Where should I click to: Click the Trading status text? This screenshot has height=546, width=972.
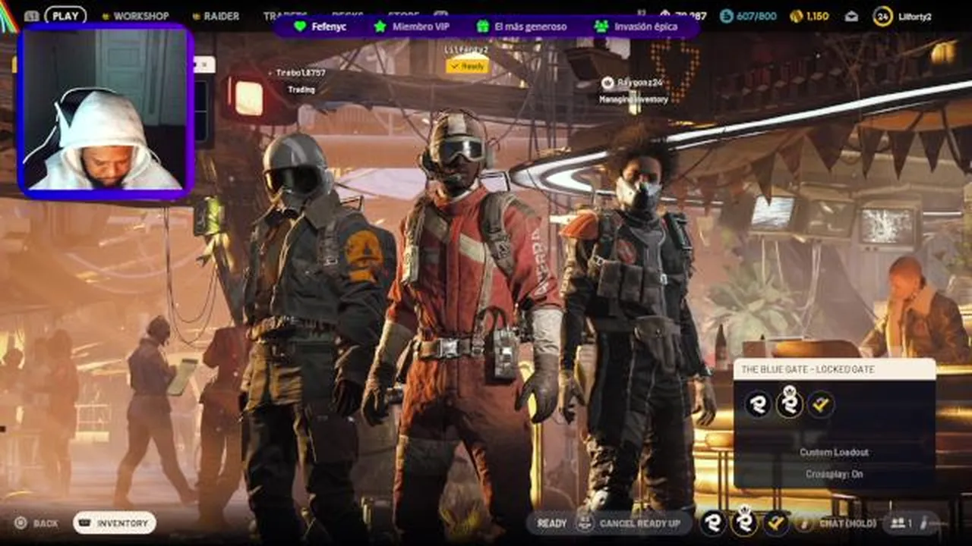point(301,89)
